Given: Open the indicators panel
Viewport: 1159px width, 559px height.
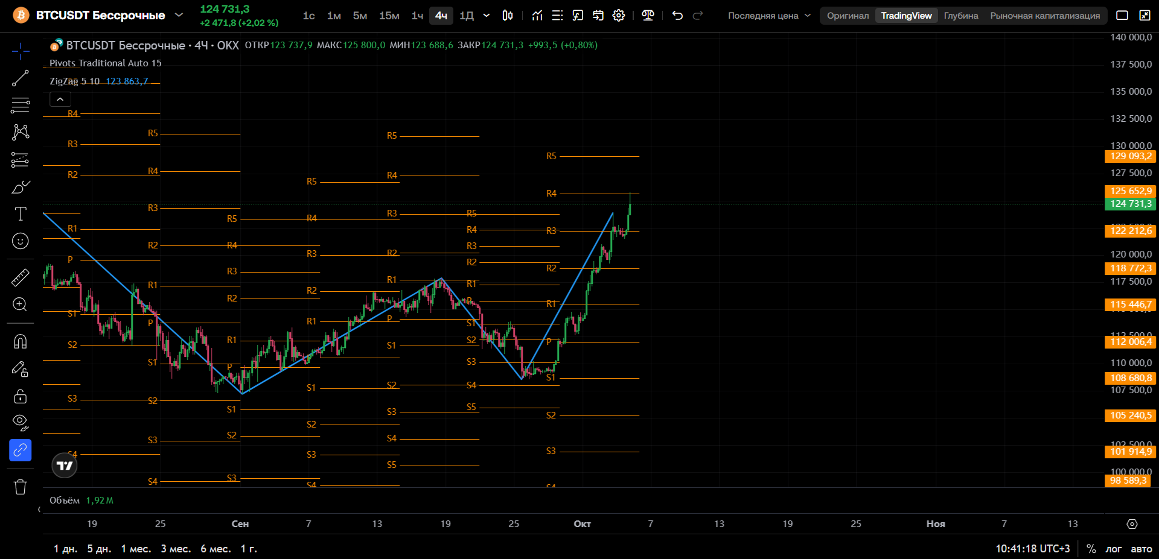Looking at the screenshot, I should point(537,16).
